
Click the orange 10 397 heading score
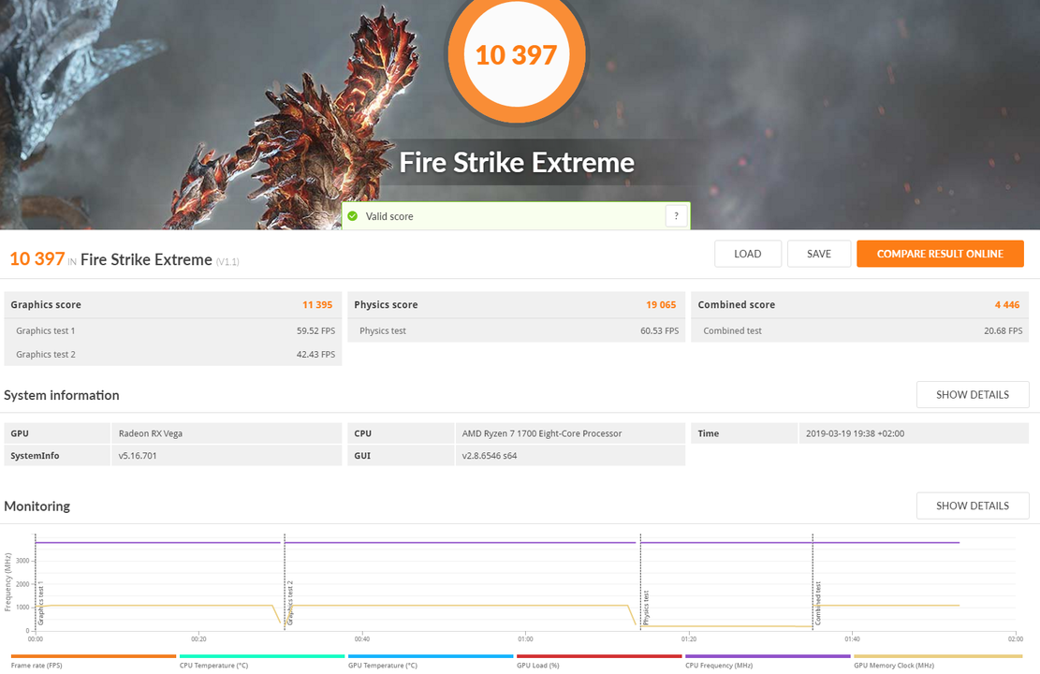[37, 258]
